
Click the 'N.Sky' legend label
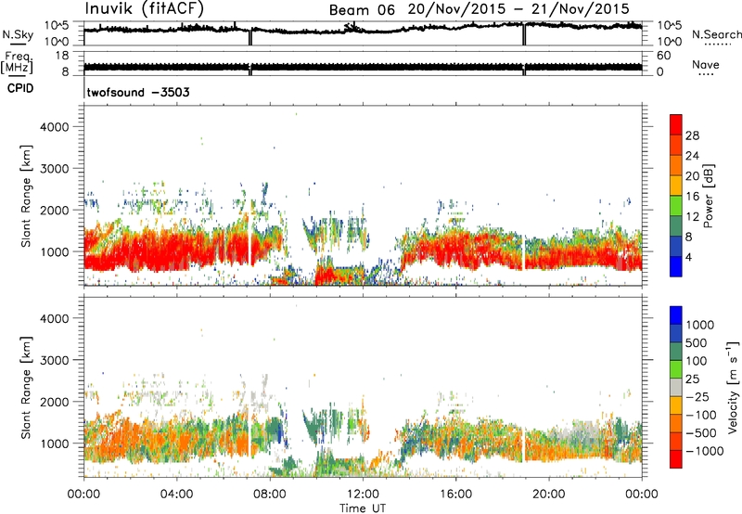[x=18, y=34]
